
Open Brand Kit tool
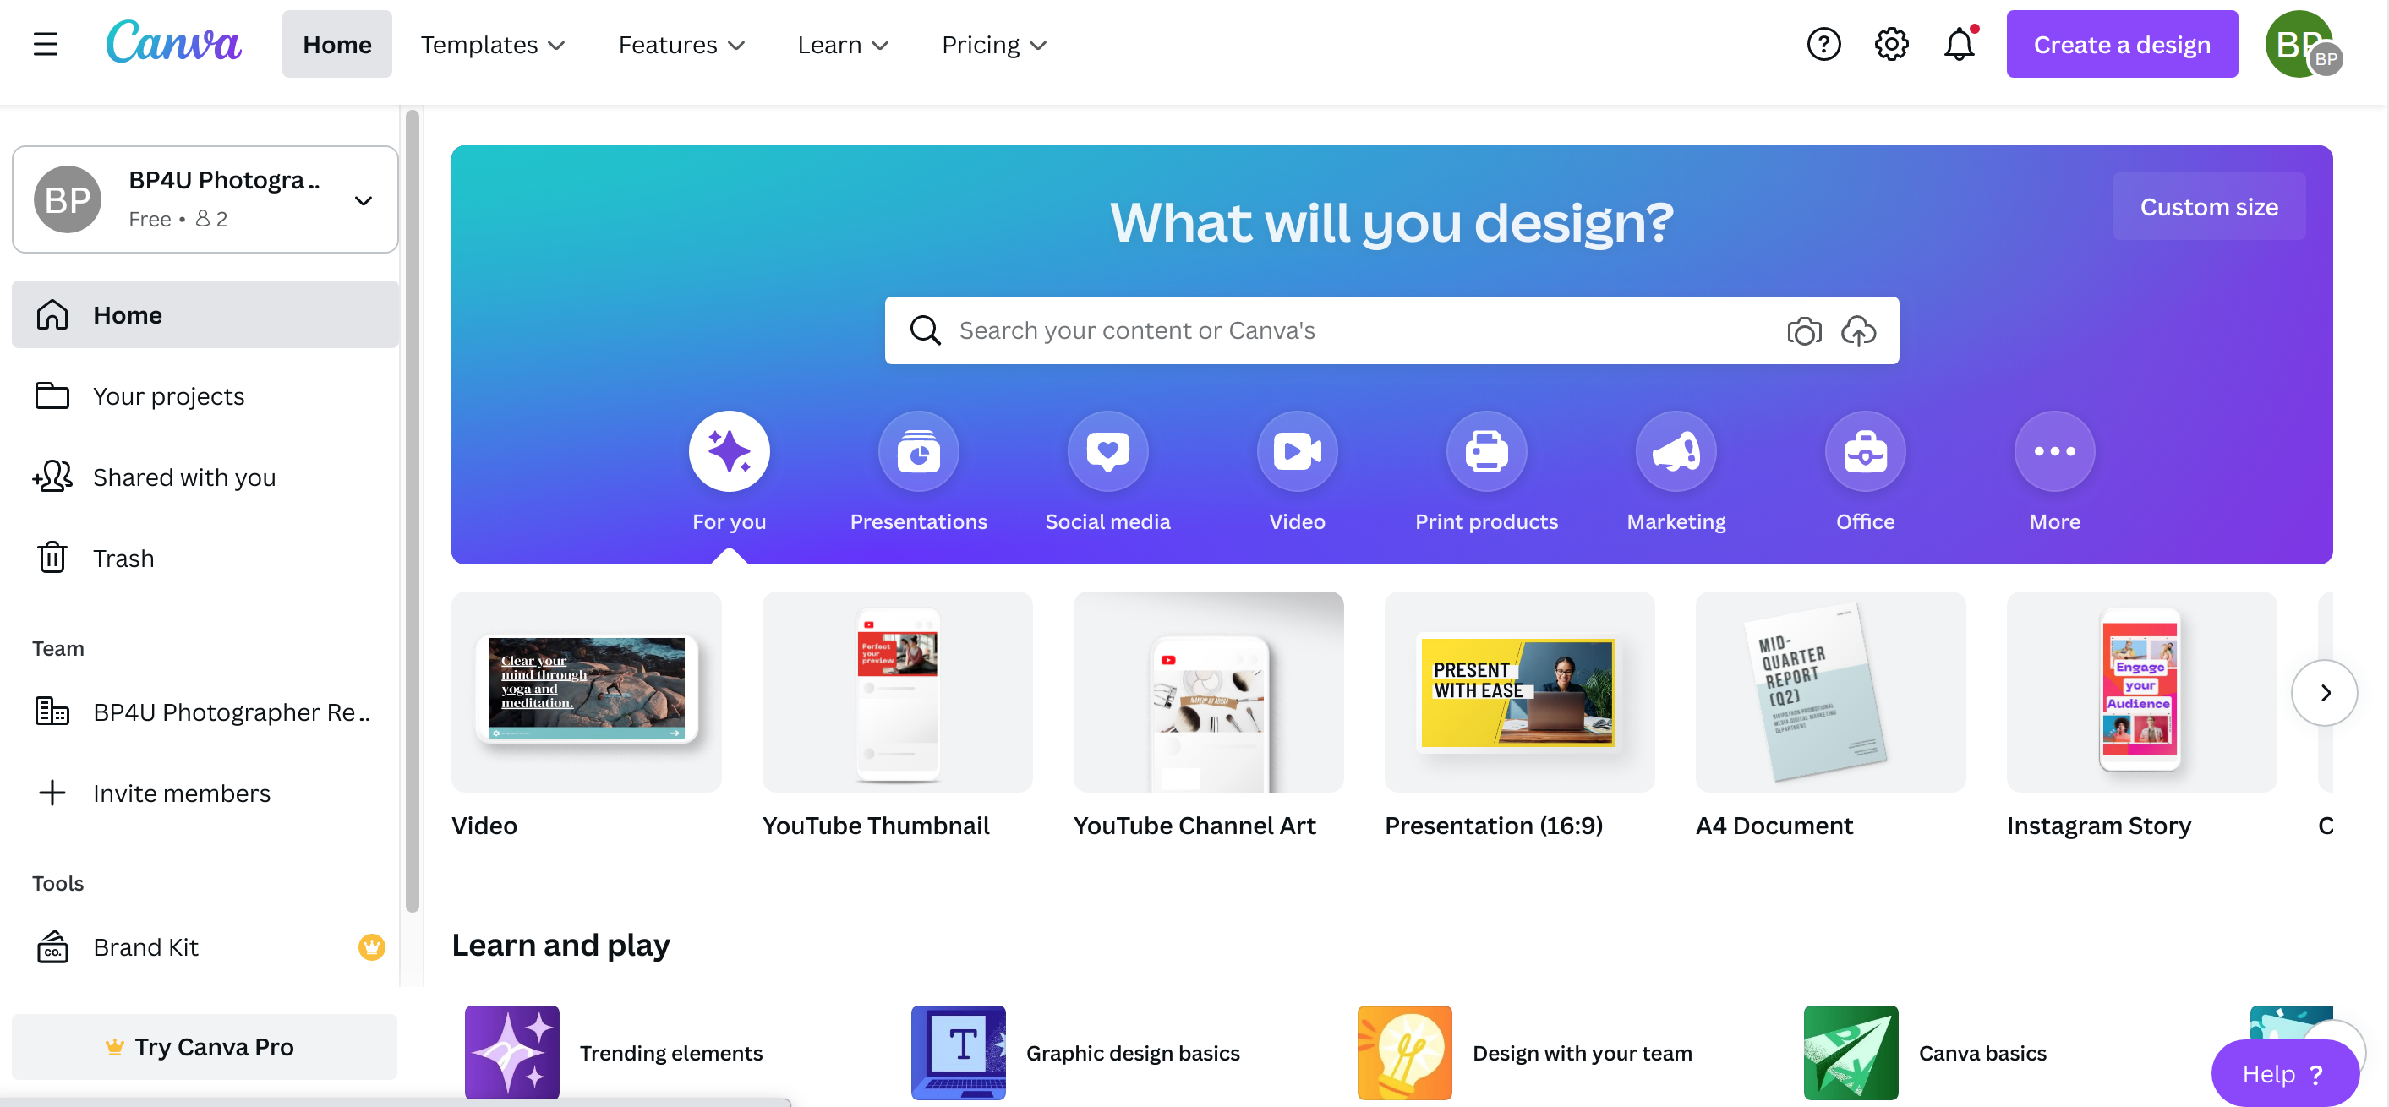click(x=205, y=946)
